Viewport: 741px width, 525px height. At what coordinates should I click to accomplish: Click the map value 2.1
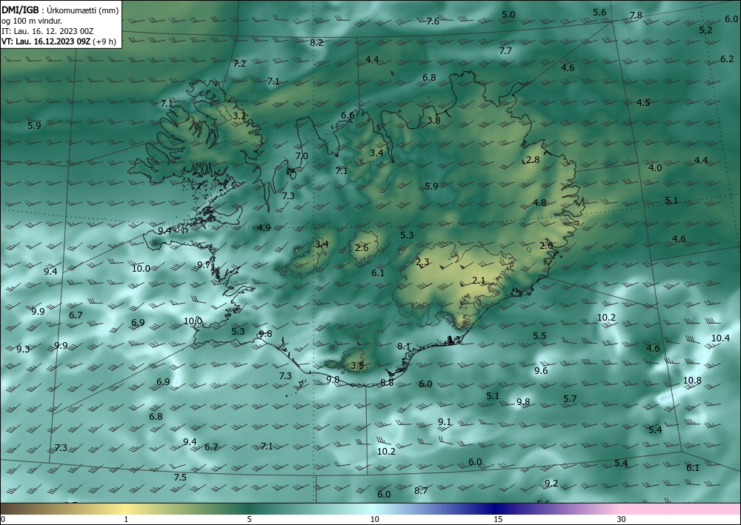click(x=479, y=281)
